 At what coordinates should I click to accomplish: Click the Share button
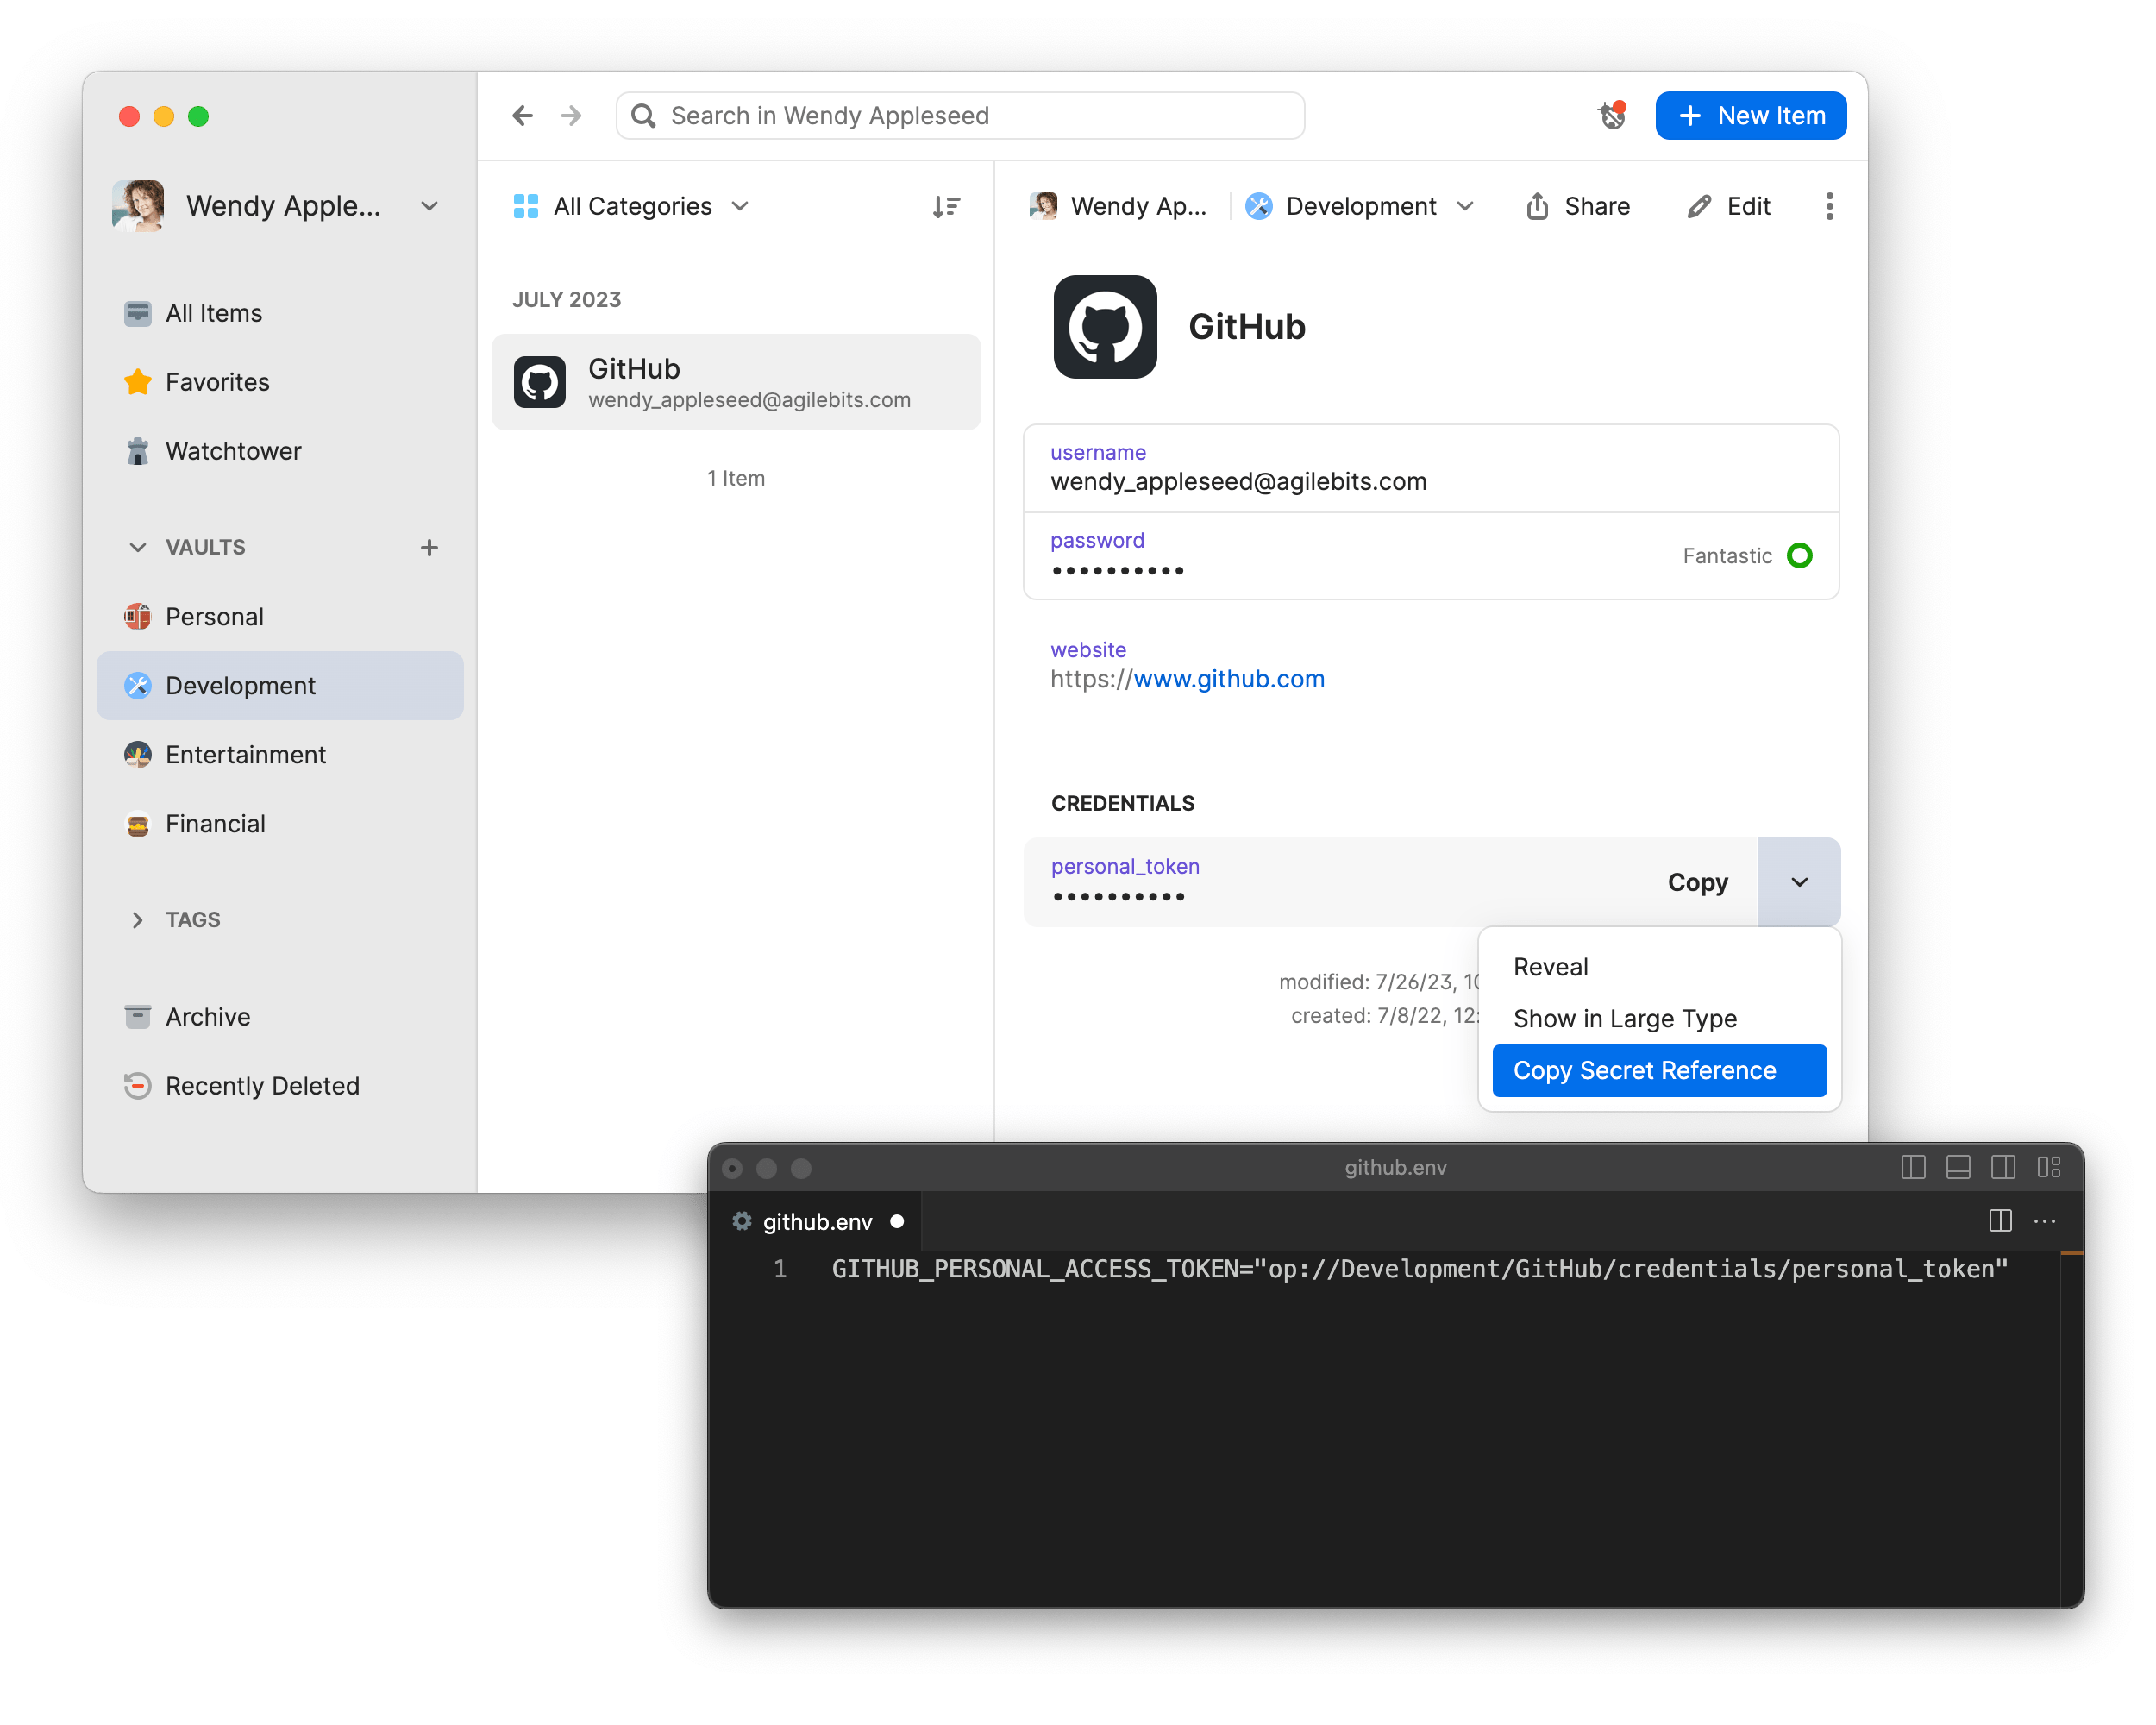coord(1578,206)
